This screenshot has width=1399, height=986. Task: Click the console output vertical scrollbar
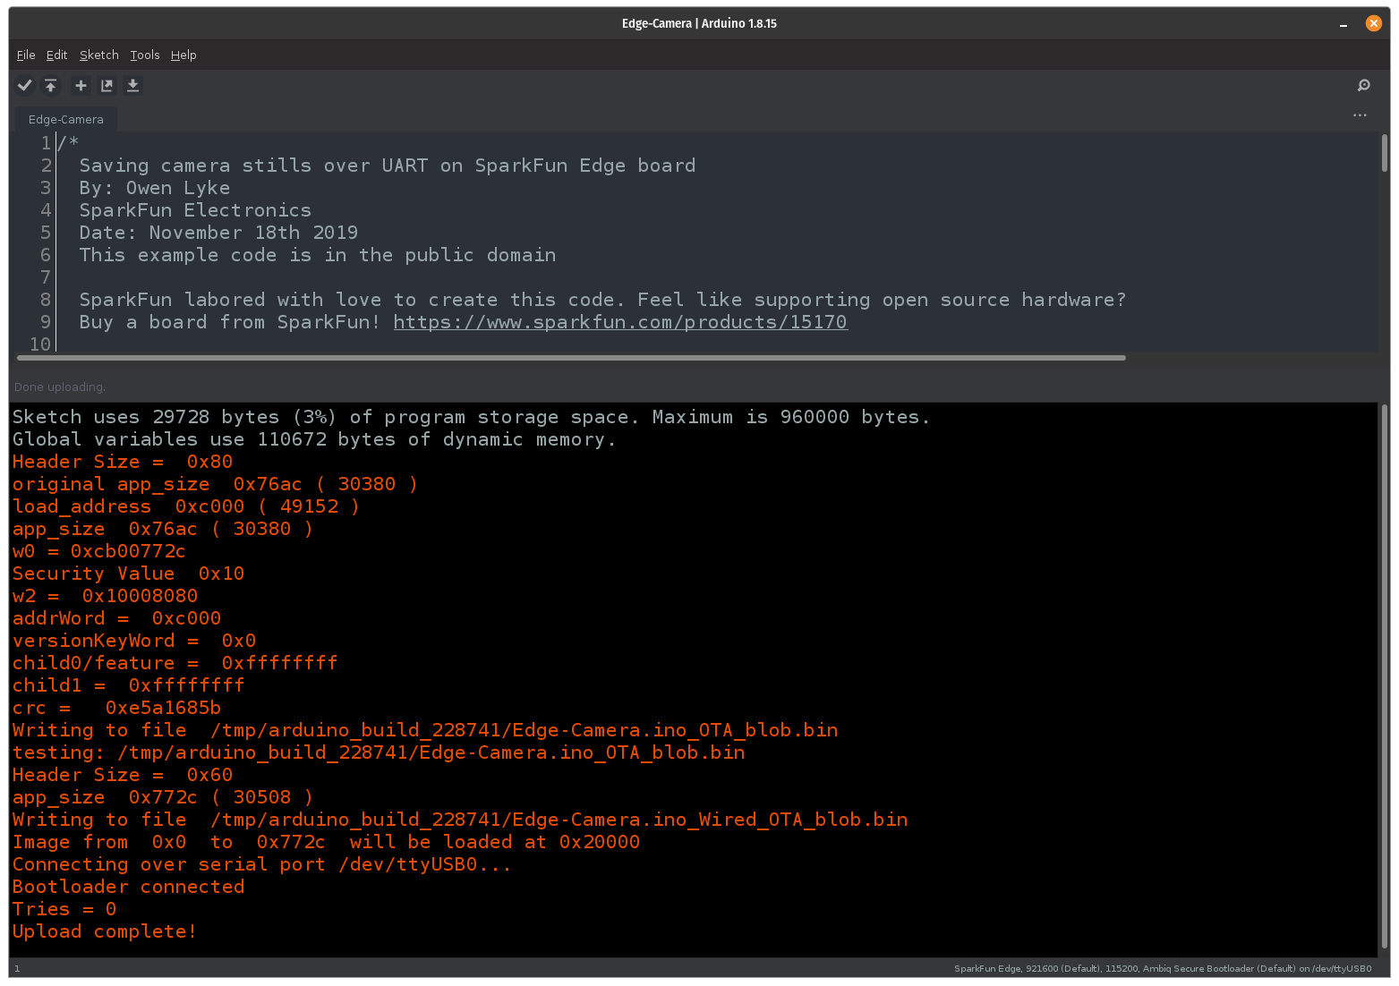coord(1384,680)
